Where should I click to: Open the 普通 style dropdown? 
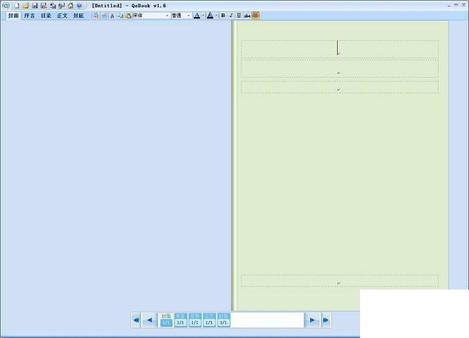tap(188, 16)
